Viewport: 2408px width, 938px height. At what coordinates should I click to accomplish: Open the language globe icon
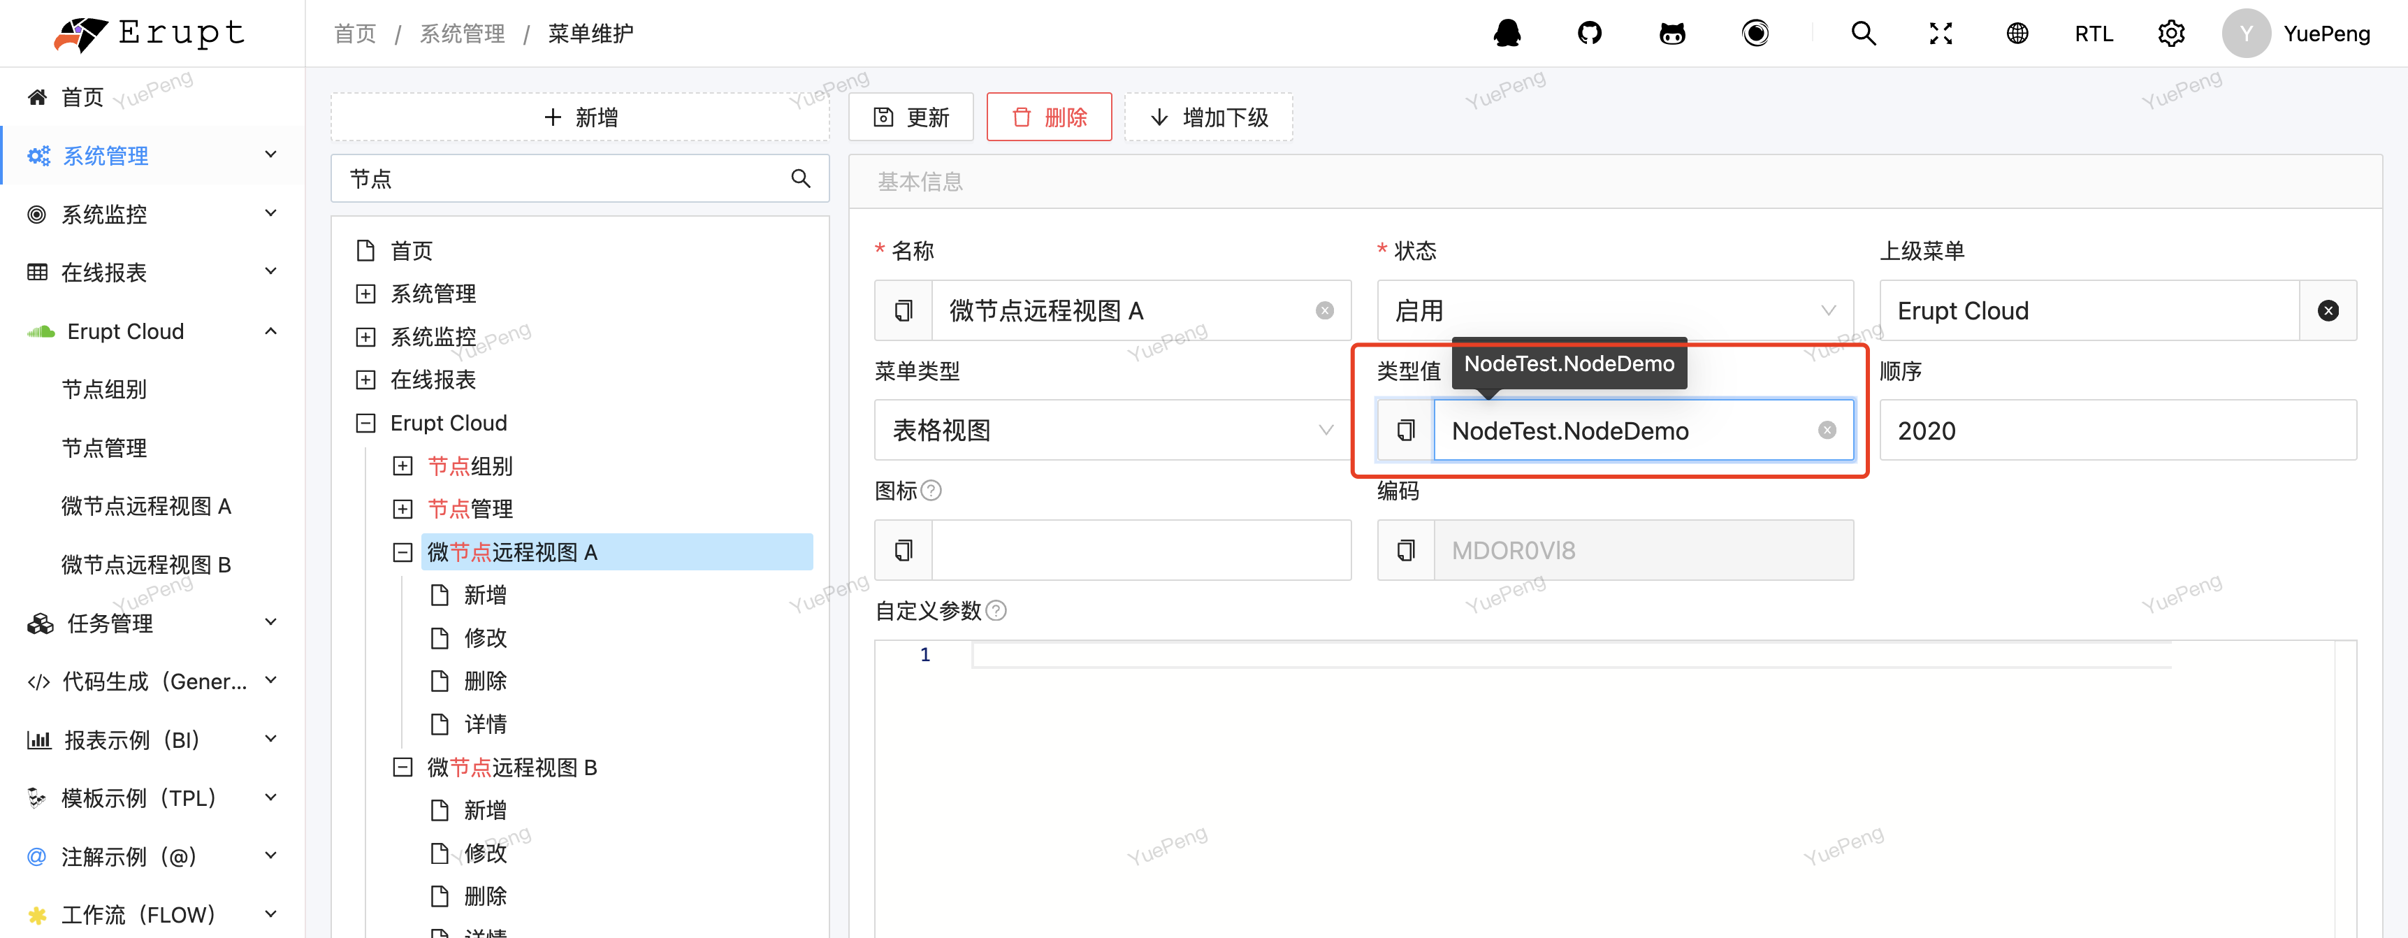(x=2017, y=34)
